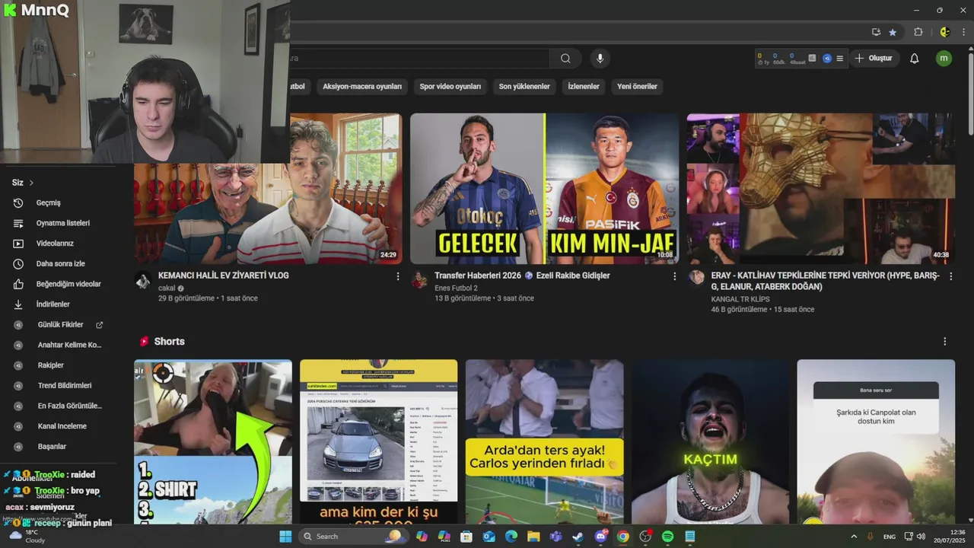
Task: Open the SHIRT list short thumbnail
Action: pyautogui.click(x=213, y=441)
